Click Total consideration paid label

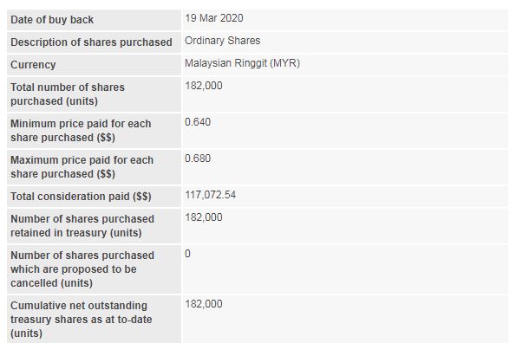tap(81, 197)
